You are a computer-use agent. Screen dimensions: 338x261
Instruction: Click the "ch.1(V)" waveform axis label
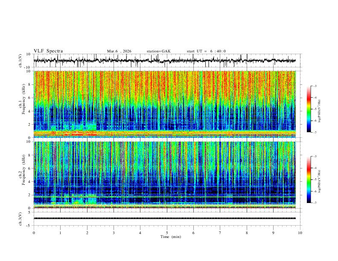pyautogui.click(x=20, y=61)
